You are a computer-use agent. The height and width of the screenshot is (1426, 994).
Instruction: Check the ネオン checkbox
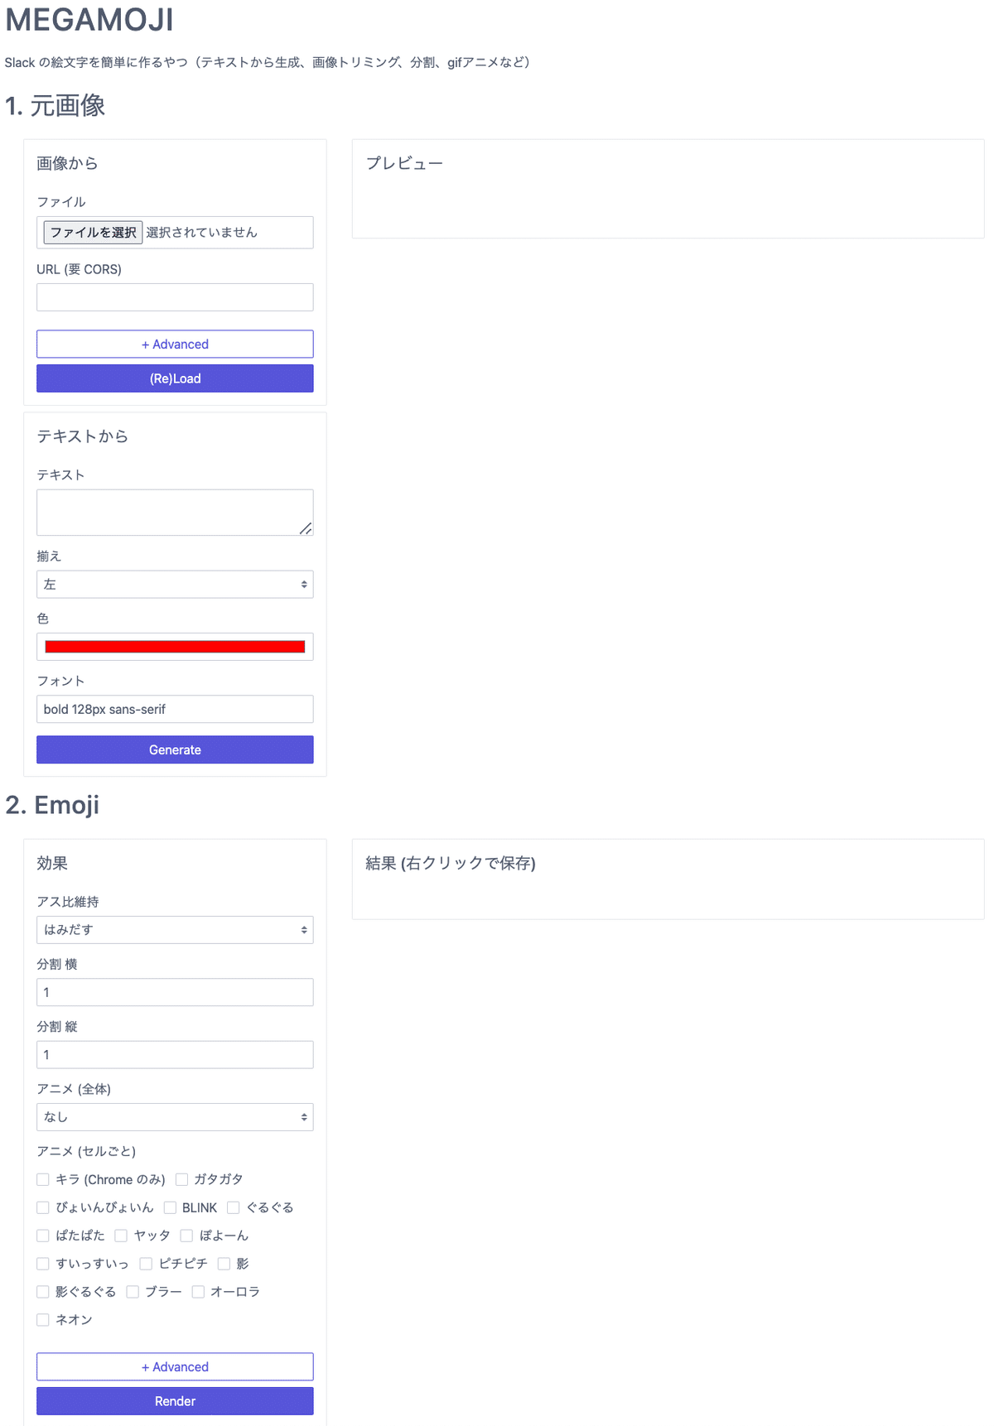coord(43,1320)
